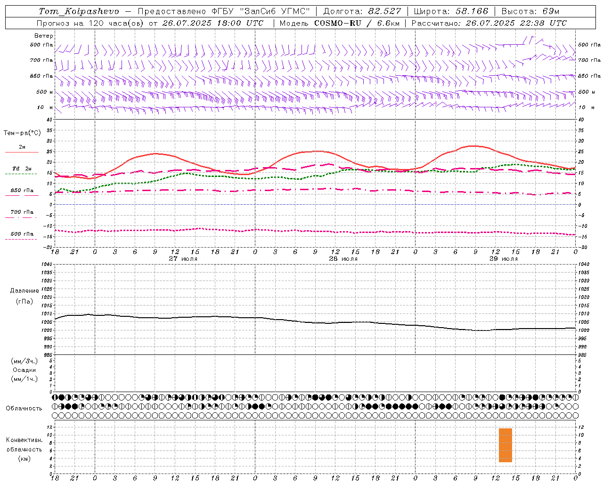This screenshot has height=482, width=603.
Task: Click the orange convective cloud bar
Action: coord(505,445)
